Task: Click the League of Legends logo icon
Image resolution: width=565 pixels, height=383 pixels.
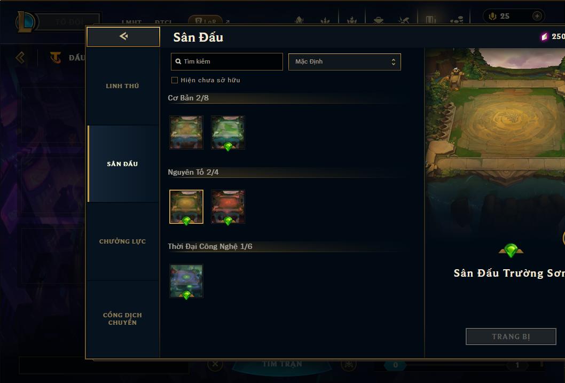Action: pyautogui.click(x=25, y=21)
